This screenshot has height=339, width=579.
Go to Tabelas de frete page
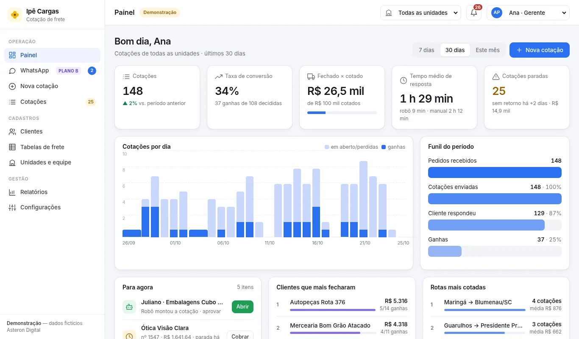click(52, 147)
